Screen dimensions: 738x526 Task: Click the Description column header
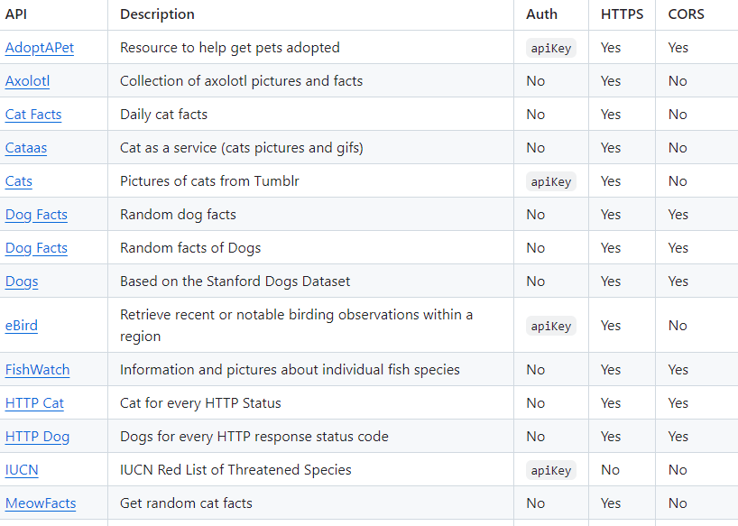pos(157,14)
